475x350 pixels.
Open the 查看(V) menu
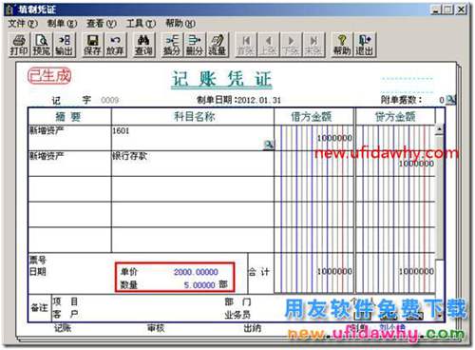tap(102, 23)
